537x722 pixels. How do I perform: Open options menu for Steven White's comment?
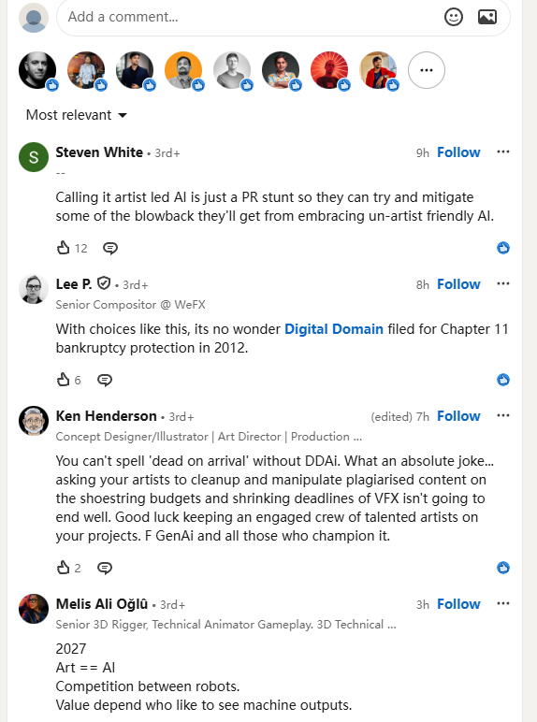pos(503,152)
